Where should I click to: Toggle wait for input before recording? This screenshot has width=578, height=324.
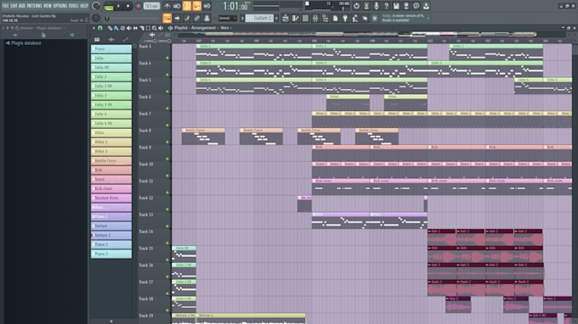177,6
